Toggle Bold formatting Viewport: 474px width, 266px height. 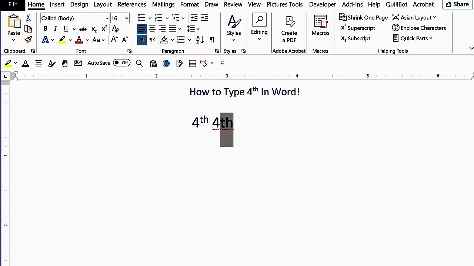pyautogui.click(x=45, y=29)
